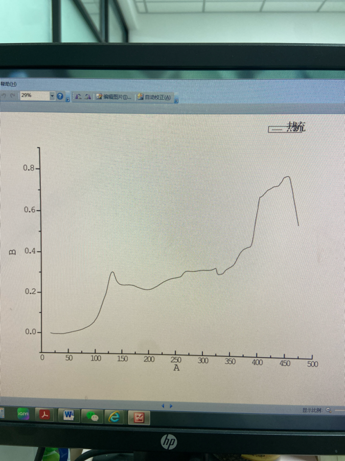
Task: Click the x-axis tick value 100
Action: pos(96,358)
